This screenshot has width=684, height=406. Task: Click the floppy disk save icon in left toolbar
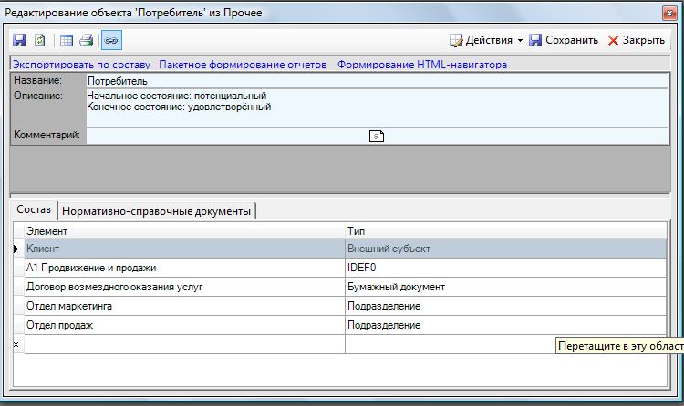[x=19, y=40]
